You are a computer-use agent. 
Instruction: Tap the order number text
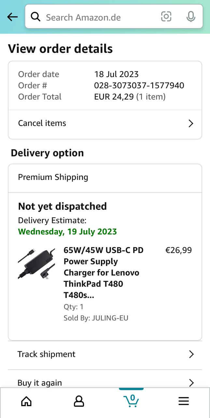point(139,86)
